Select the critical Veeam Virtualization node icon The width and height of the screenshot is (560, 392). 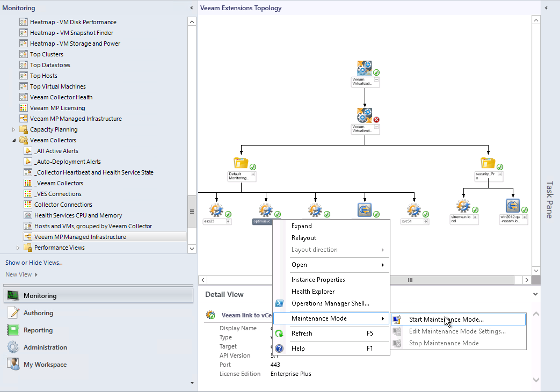364,115
